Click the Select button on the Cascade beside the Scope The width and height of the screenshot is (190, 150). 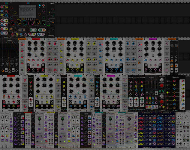[22, 70]
